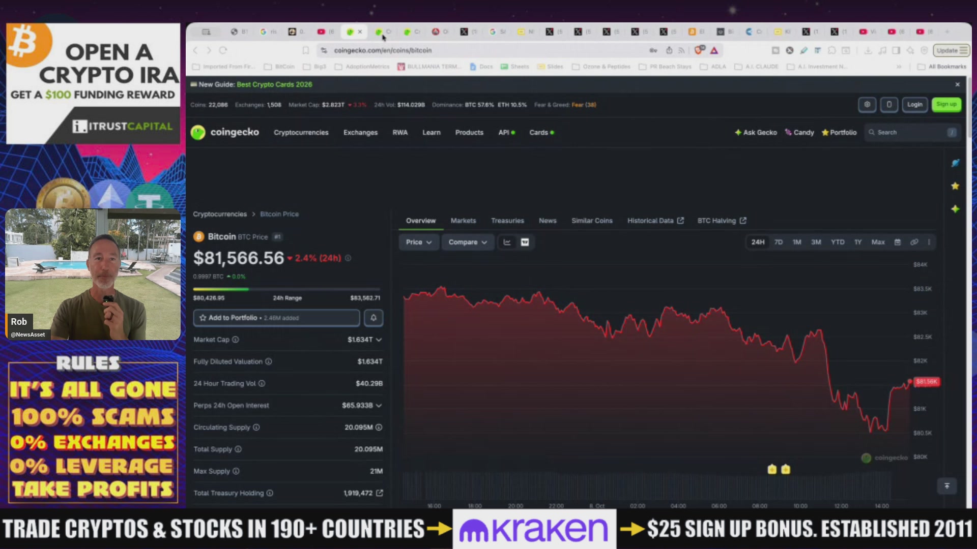Click the green Sign up button
Screen dimensions: 977x549
946,104
